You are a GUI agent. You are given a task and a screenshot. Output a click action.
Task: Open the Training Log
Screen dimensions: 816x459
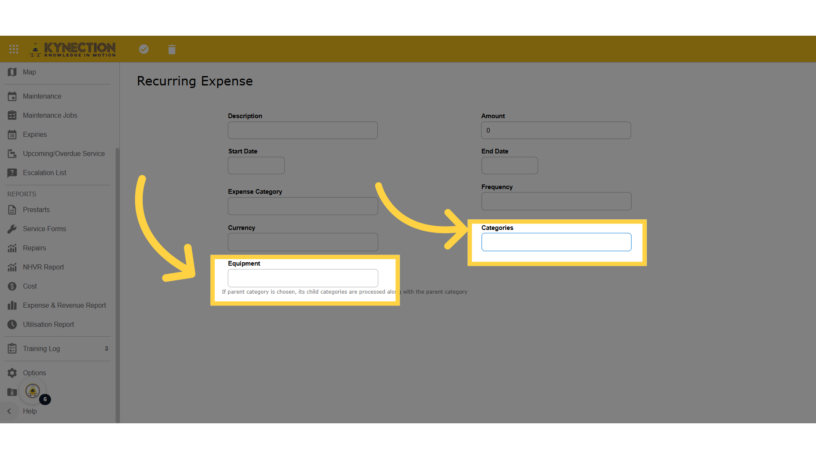tap(41, 349)
